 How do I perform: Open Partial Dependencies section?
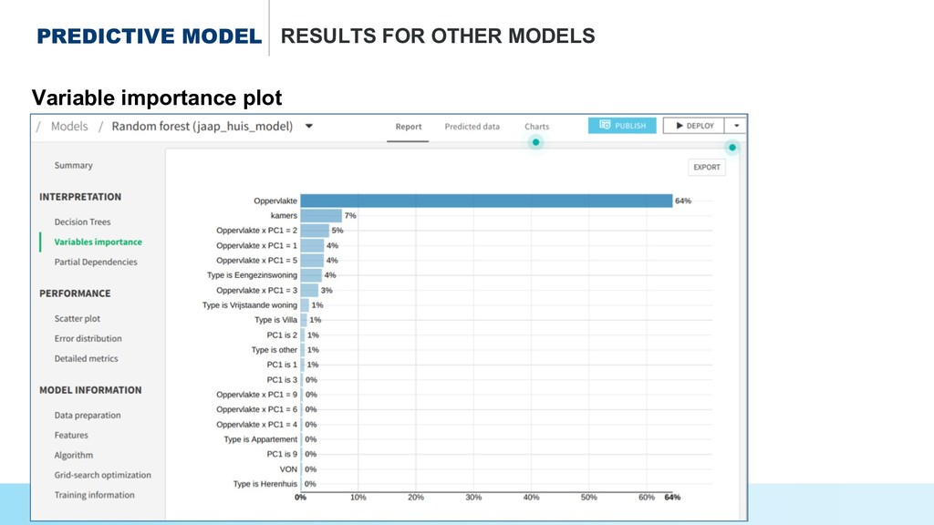[x=95, y=262]
